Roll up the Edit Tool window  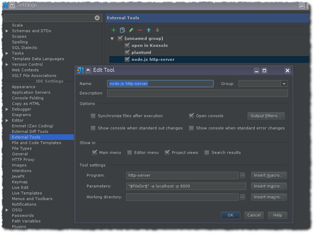[88, 70]
